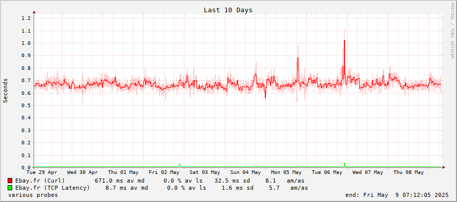457x202 pixels.
Task: Click the "Tue 06 May" x-axis label
Action: point(327,172)
